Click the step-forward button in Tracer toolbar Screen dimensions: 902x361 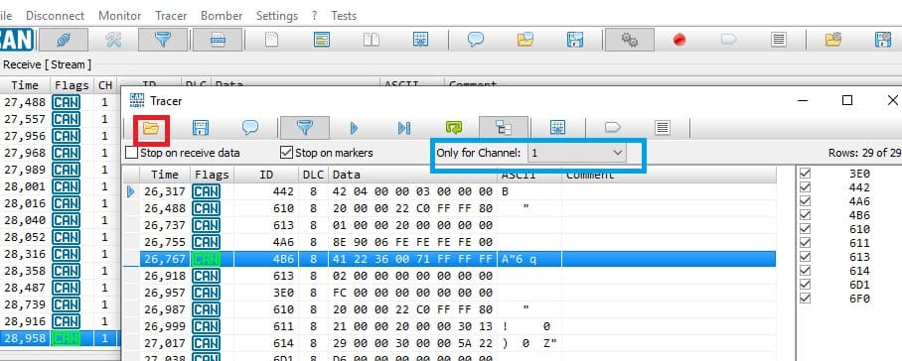(x=404, y=128)
